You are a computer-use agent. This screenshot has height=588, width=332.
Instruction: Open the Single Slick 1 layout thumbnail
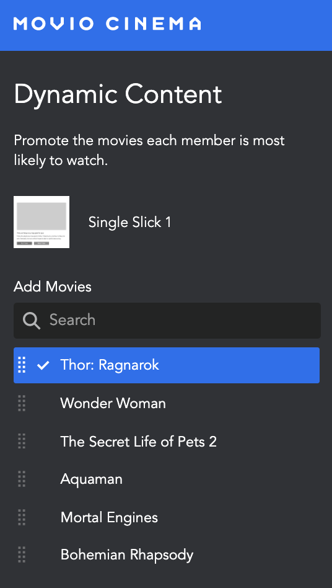coord(41,222)
